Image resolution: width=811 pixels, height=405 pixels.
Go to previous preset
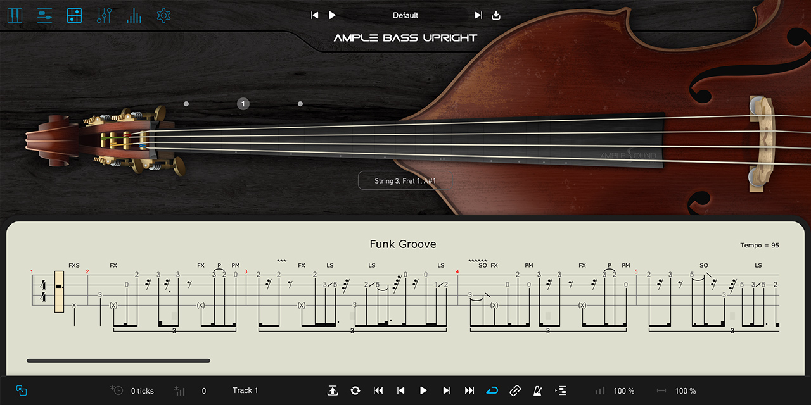pos(314,15)
